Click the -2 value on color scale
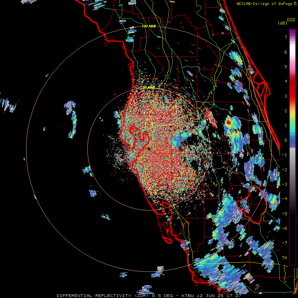This screenshot has width=298, height=298. coord(284,170)
